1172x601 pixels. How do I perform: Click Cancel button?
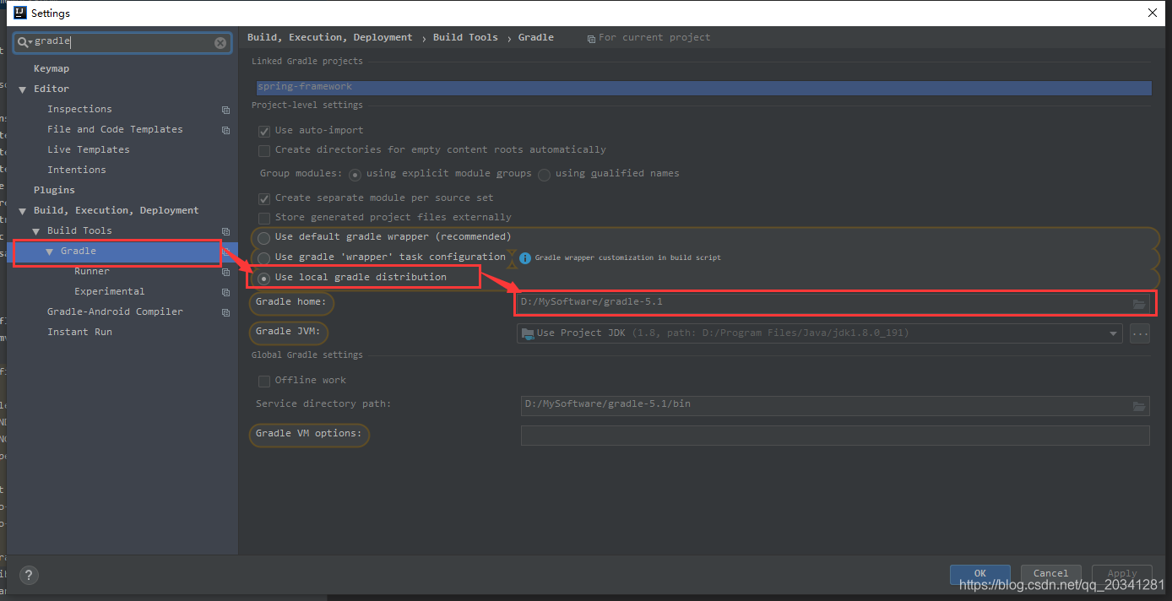pos(1051,574)
